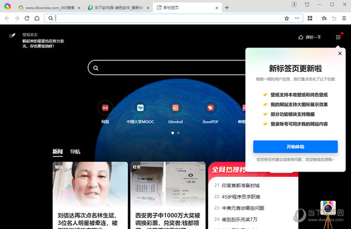Screen dimensions: 351x229
Task: Click the 壁纸美文 label
Action: [30, 35]
